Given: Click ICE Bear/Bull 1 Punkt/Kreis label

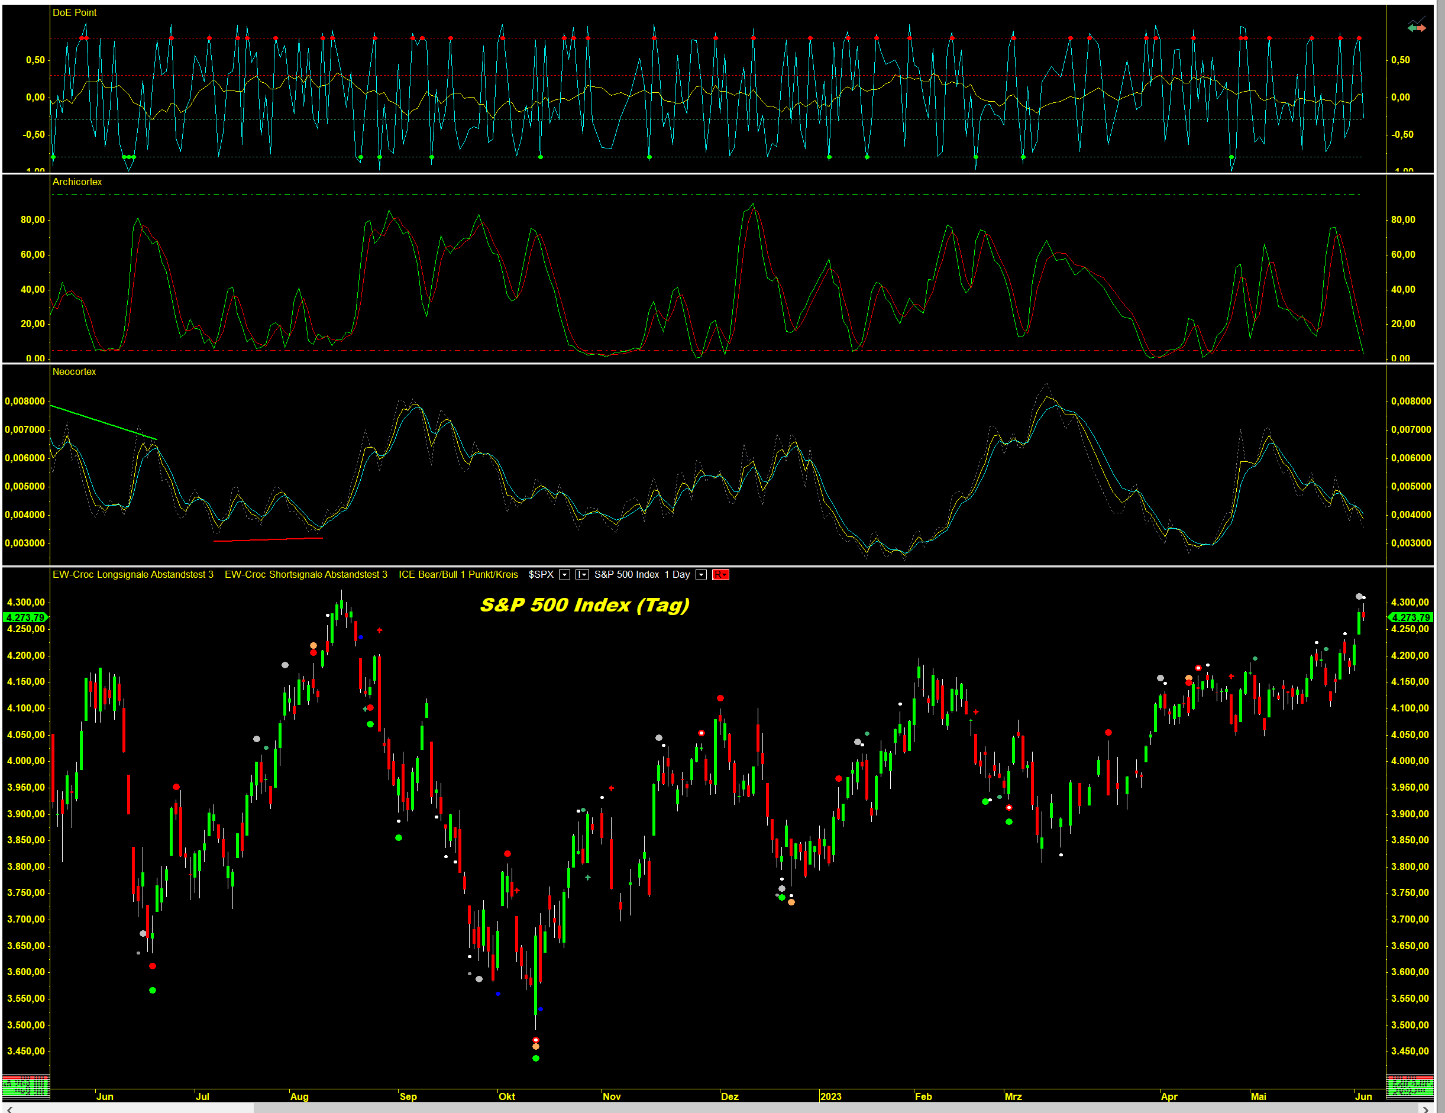Looking at the screenshot, I should [x=458, y=574].
